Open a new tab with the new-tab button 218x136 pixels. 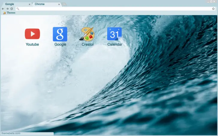click(64, 4)
